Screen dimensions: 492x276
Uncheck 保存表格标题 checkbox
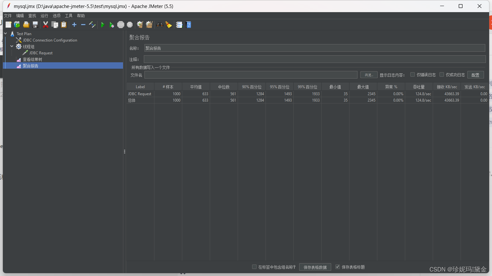click(338, 267)
